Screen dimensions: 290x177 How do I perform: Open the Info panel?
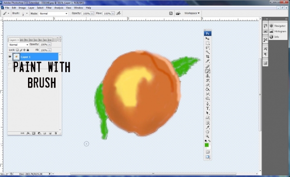tap(275, 37)
